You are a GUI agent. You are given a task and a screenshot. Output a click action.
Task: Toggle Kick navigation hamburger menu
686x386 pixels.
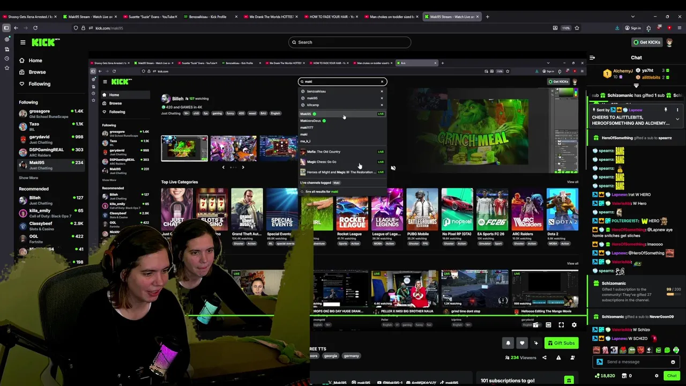click(23, 42)
